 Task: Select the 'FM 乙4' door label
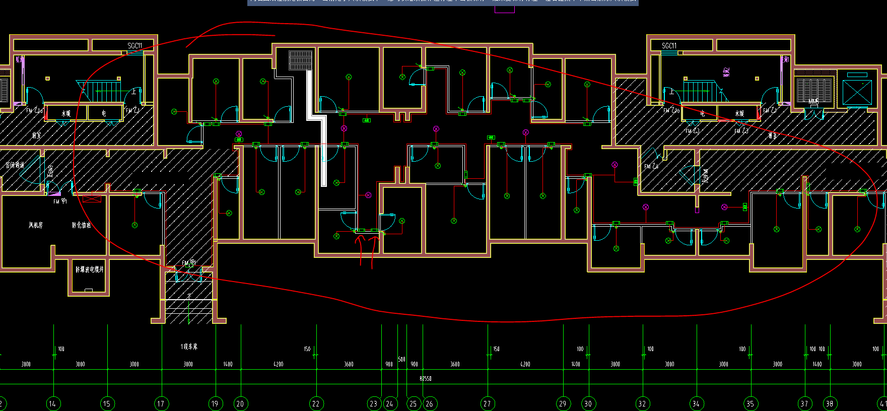[651, 166]
